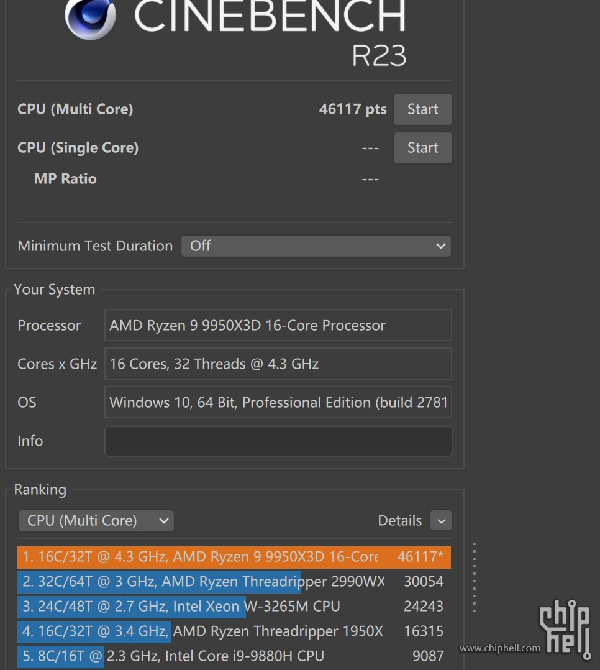
Task: Select the Intel Xeon W-3265M ranking row
Action: 234,607
